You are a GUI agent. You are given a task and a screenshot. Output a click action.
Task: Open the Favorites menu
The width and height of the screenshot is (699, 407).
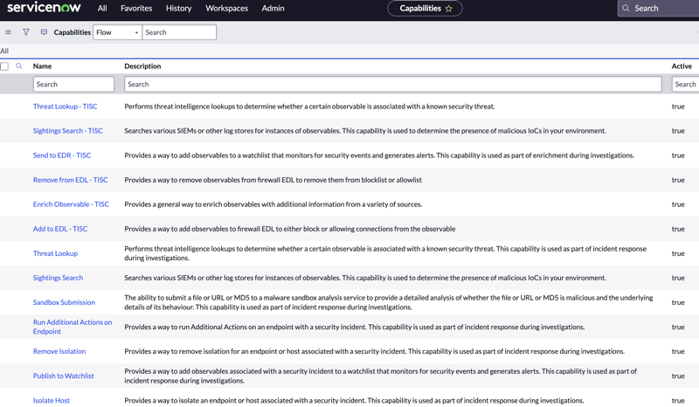(136, 8)
